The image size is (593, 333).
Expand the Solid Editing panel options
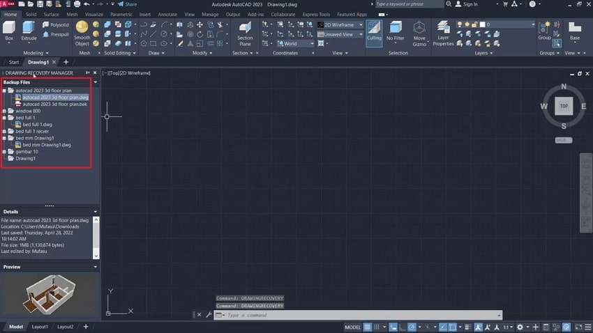pyautogui.click(x=119, y=53)
